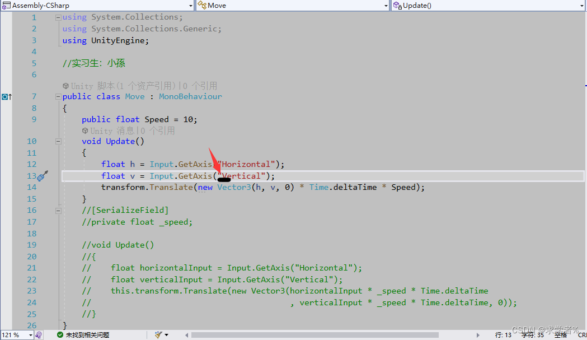
Task: Click the Move class icon in navigation bar
Action: [x=202, y=5]
